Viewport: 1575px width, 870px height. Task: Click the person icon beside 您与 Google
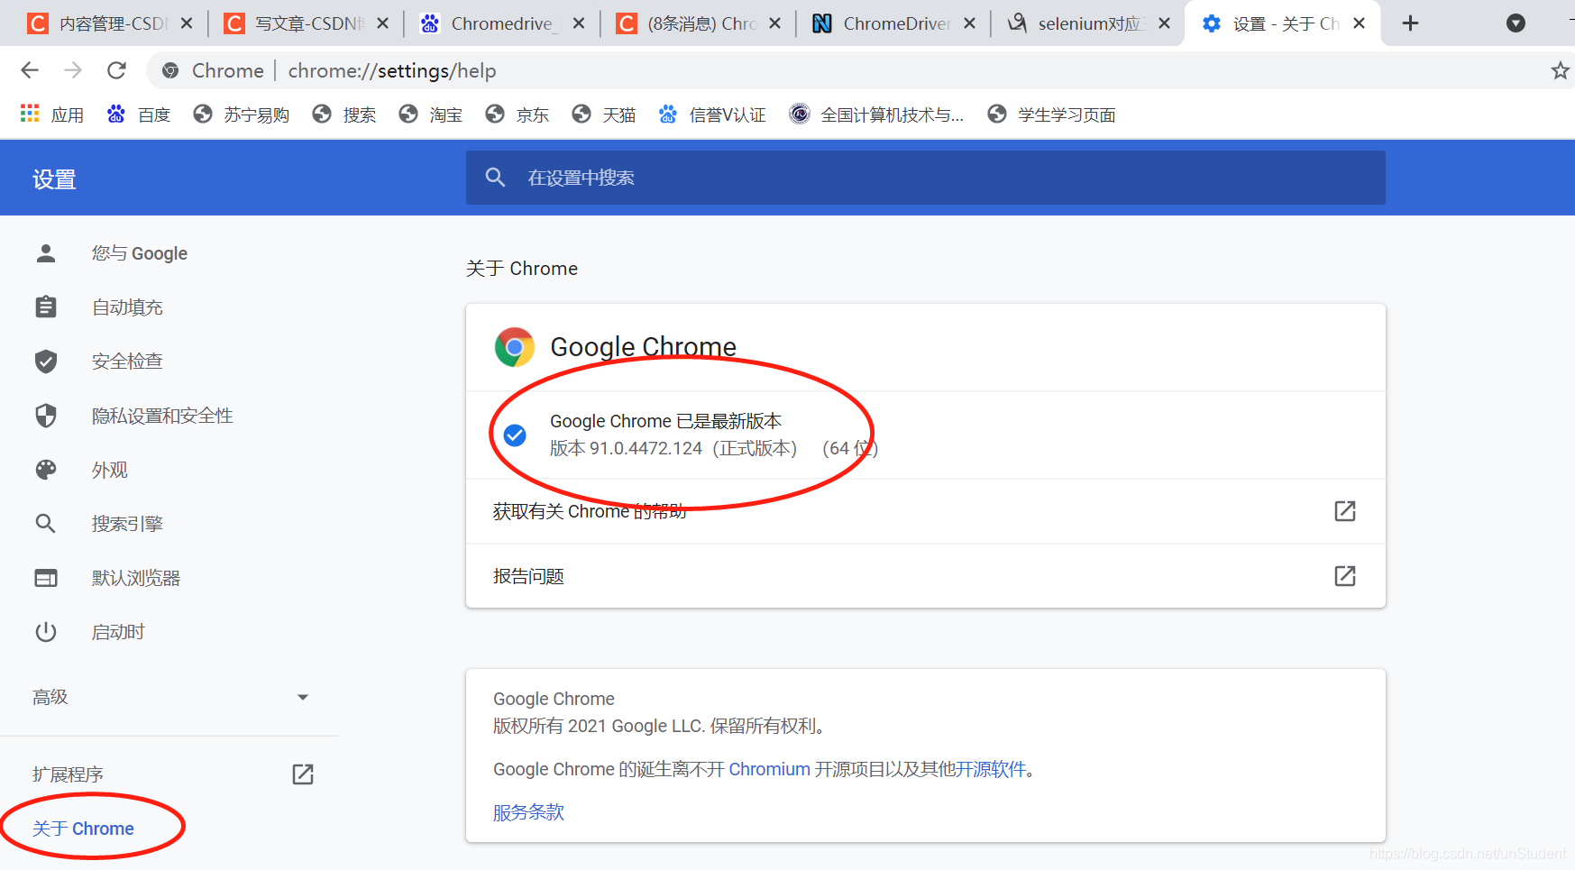click(46, 253)
